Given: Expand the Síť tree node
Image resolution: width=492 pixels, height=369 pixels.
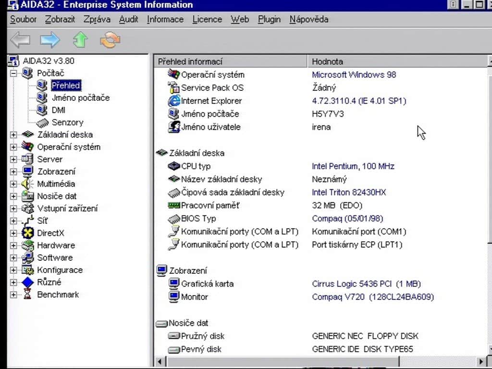Looking at the screenshot, I should click(x=13, y=221).
